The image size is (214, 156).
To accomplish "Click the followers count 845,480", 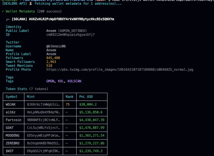I will coord(53,58).
